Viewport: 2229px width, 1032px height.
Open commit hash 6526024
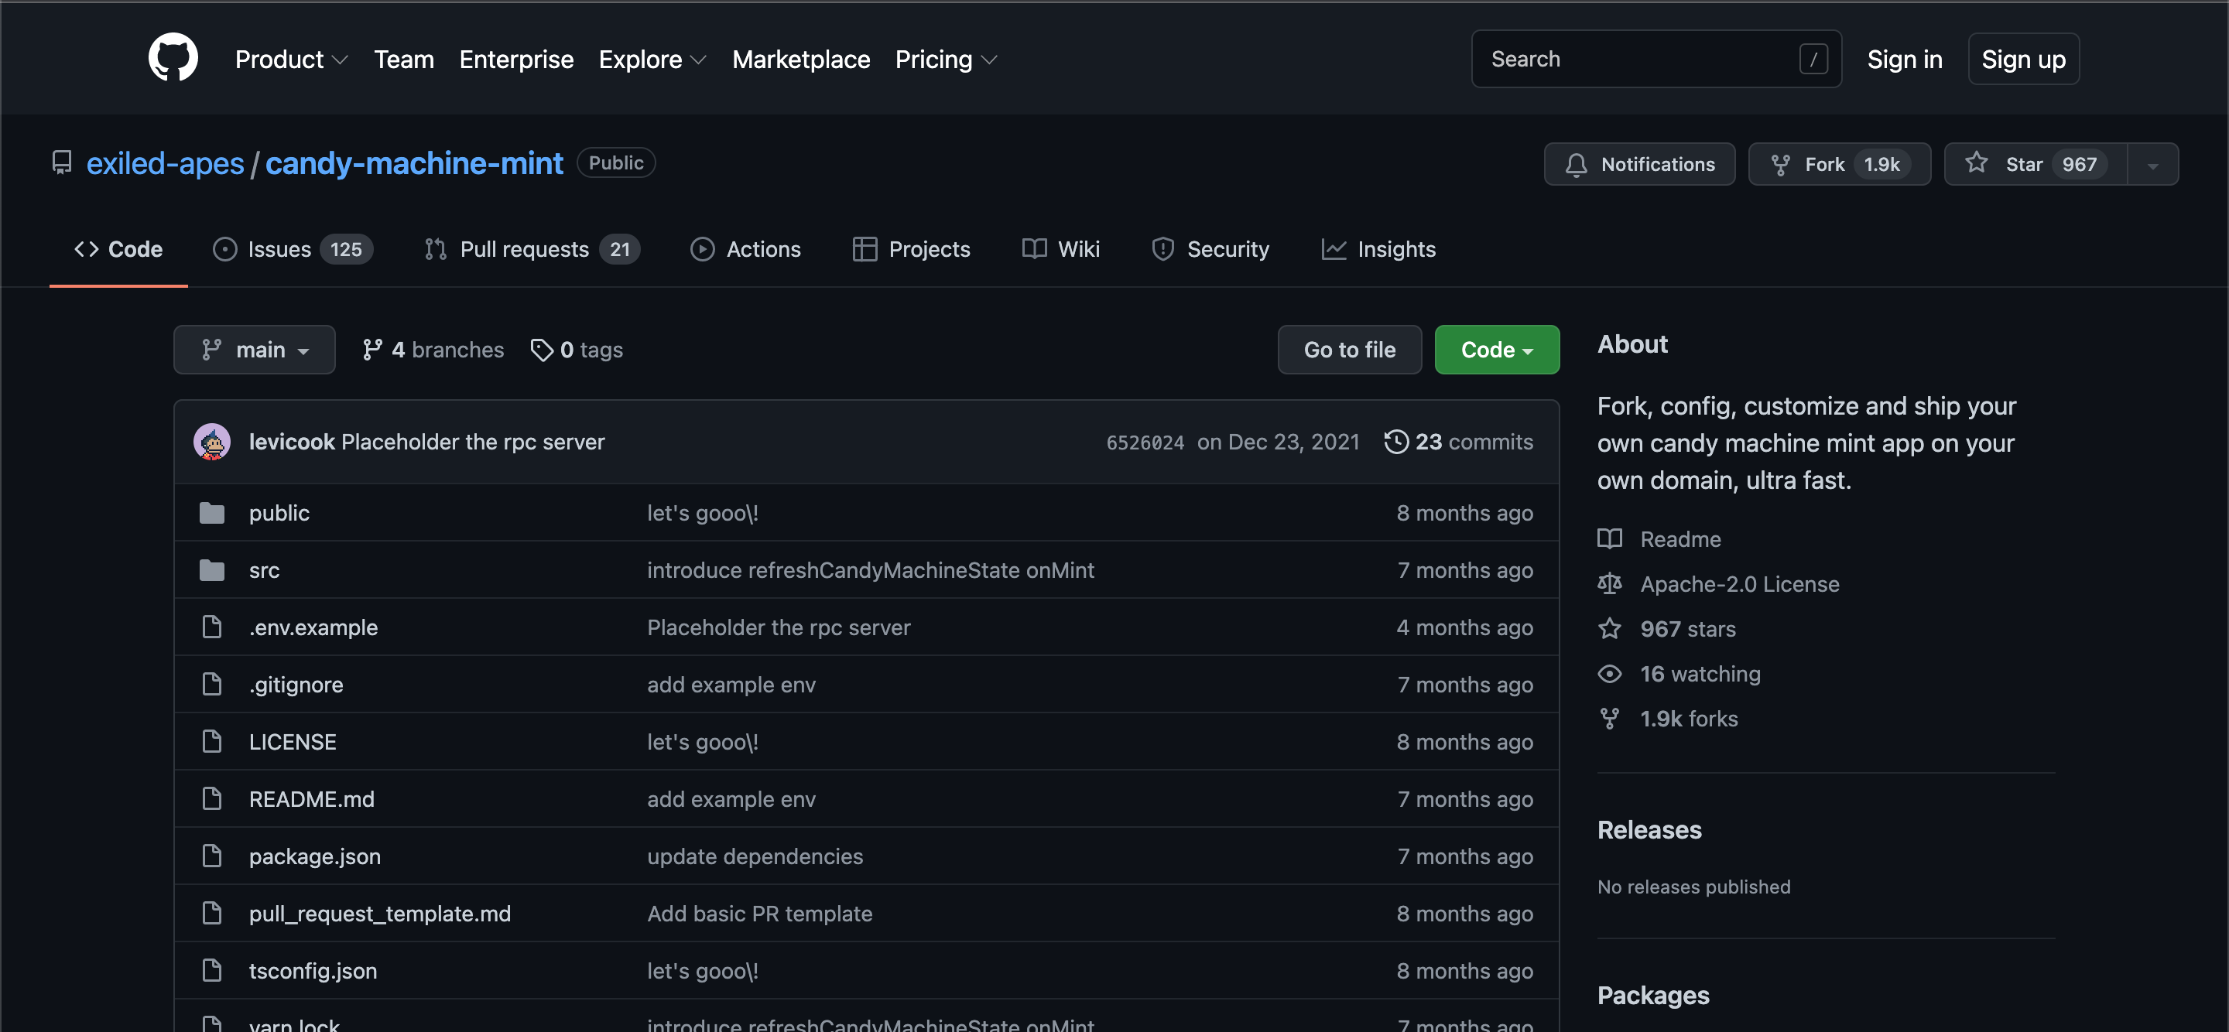(1145, 442)
